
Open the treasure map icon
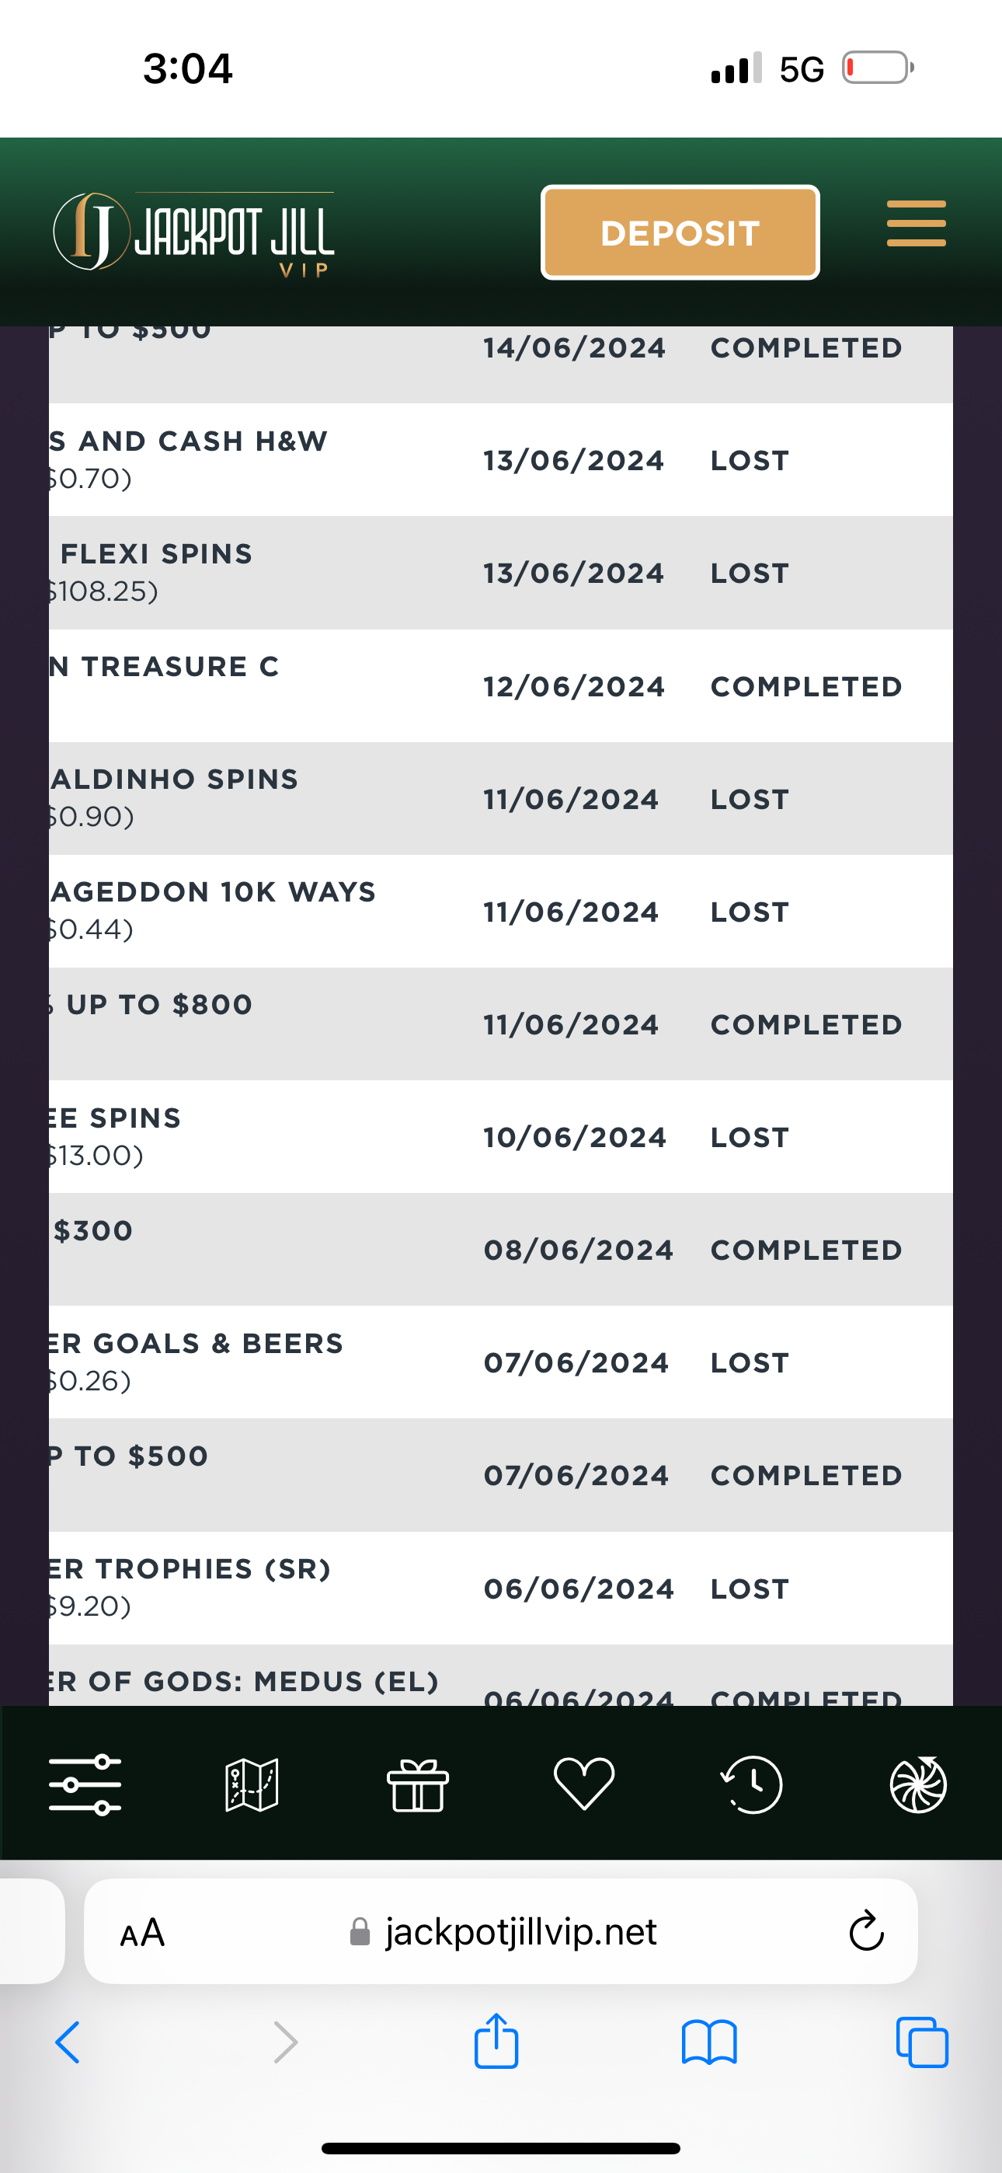[x=252, y=1784]
